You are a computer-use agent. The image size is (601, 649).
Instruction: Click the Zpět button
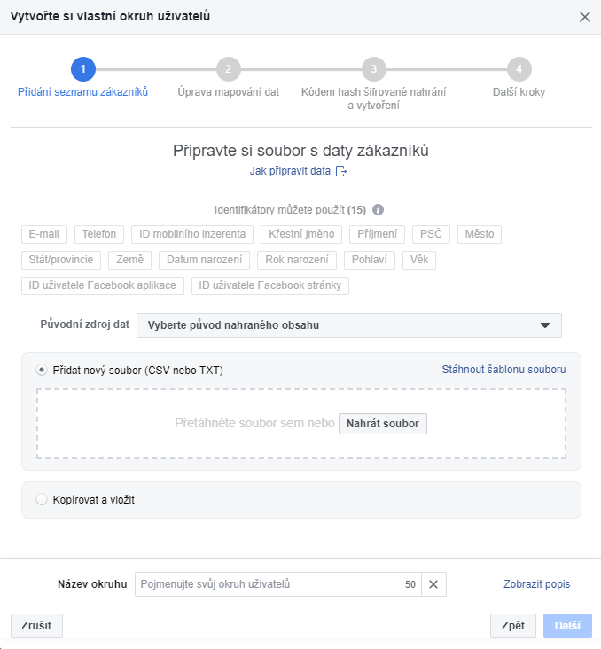[x=513, y=625]
